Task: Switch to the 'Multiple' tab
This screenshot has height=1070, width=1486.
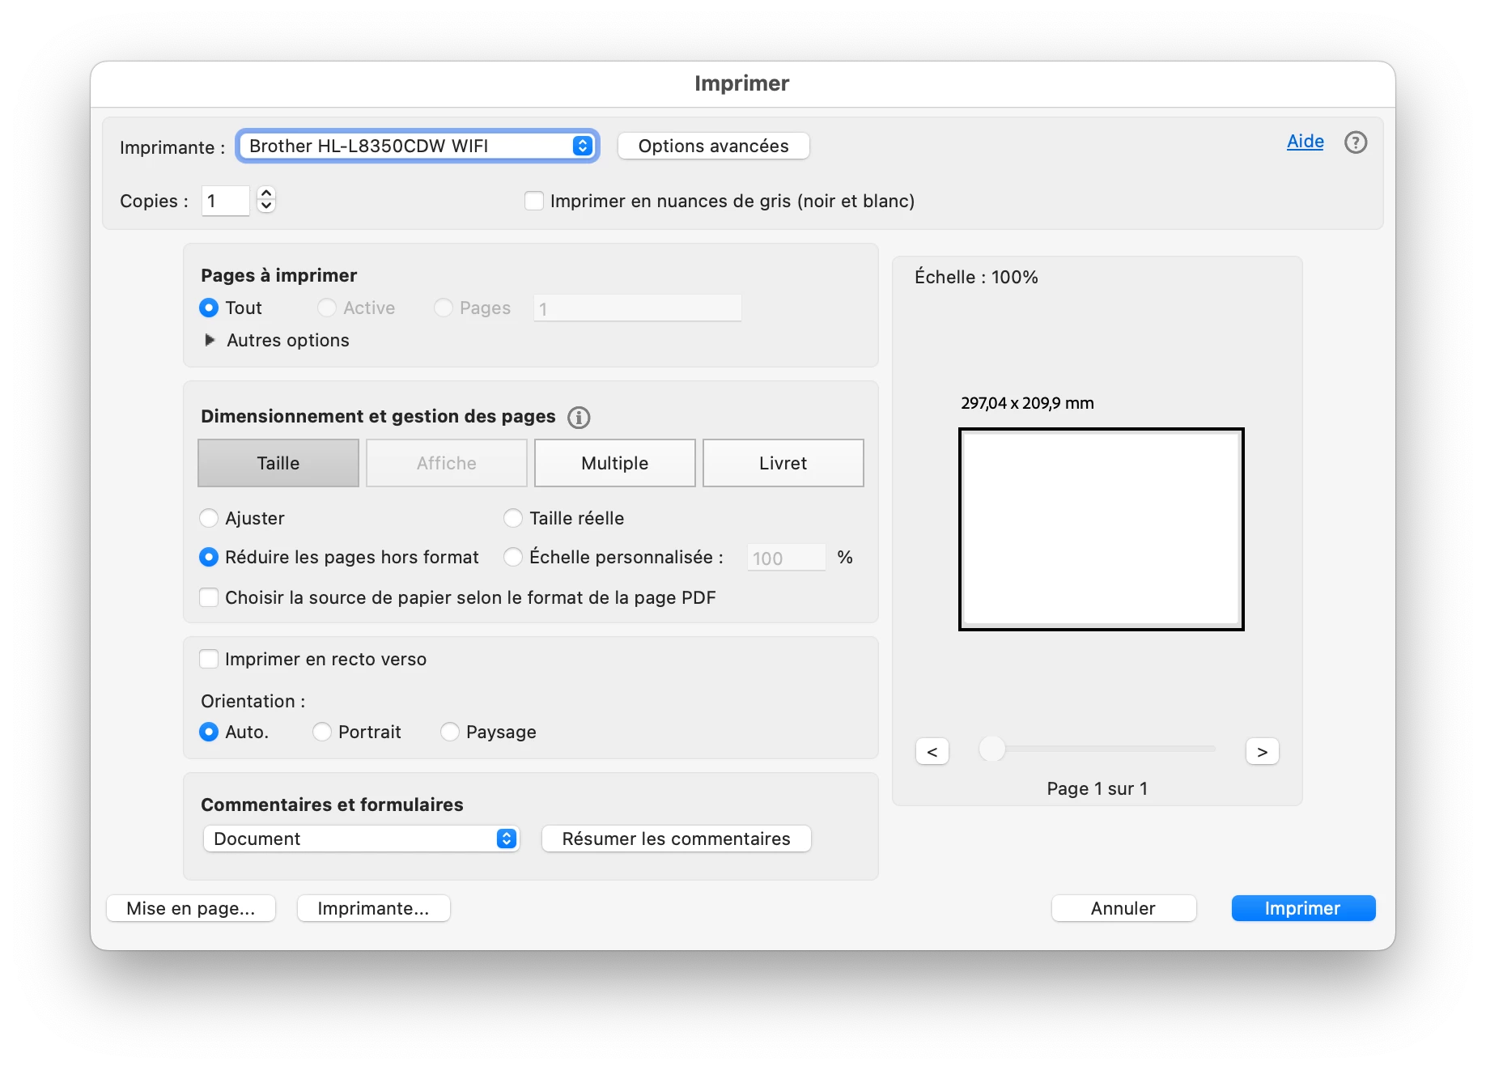Action: 615,463
